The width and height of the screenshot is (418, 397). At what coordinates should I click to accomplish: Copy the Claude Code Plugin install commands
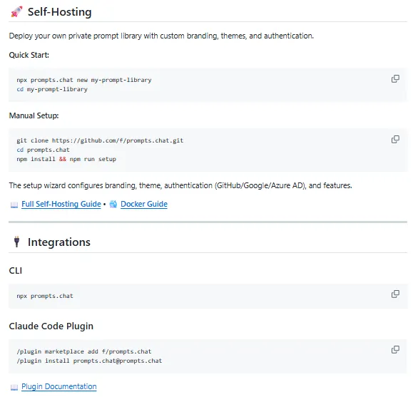395,349
